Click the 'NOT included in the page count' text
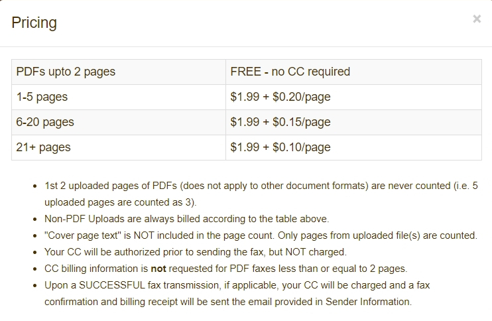The image size is (492, 321). 204,235
